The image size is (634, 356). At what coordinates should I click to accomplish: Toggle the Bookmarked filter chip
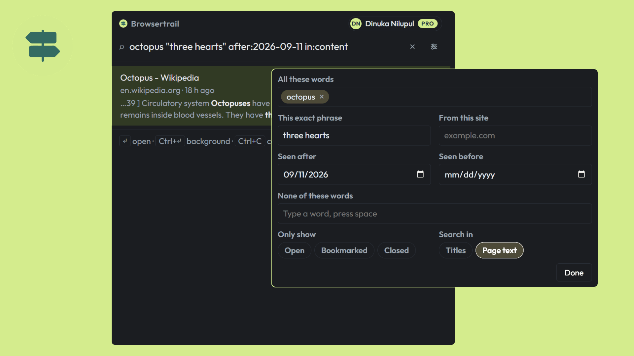(x=344, y=251)
